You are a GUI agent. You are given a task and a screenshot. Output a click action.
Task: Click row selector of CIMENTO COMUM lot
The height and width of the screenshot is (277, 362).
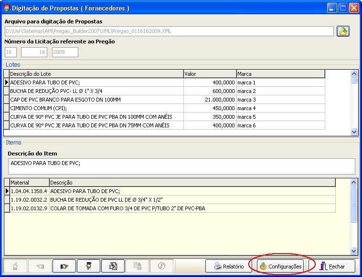tap(7, 108)
